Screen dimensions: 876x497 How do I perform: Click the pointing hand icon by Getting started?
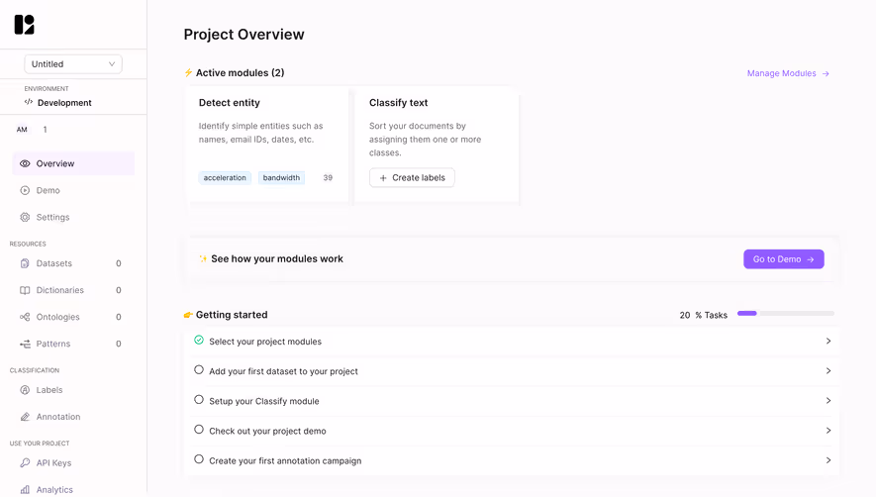188,315
